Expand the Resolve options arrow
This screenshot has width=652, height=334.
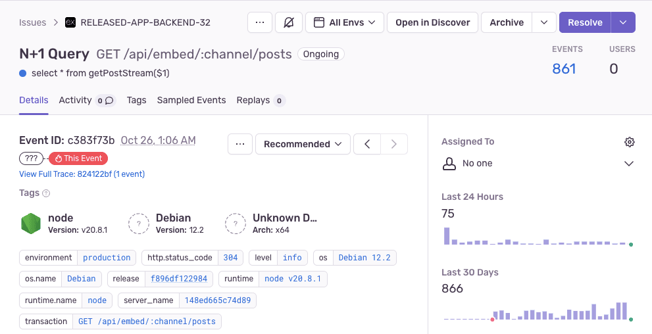pyautogui.click(x=623, y=22)
